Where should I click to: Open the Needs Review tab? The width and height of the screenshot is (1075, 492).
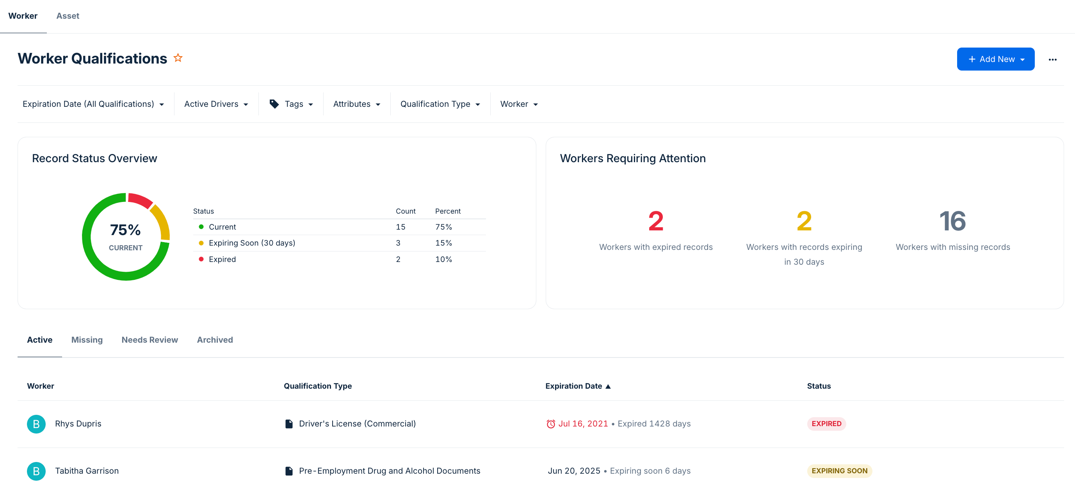click(150, 340)
